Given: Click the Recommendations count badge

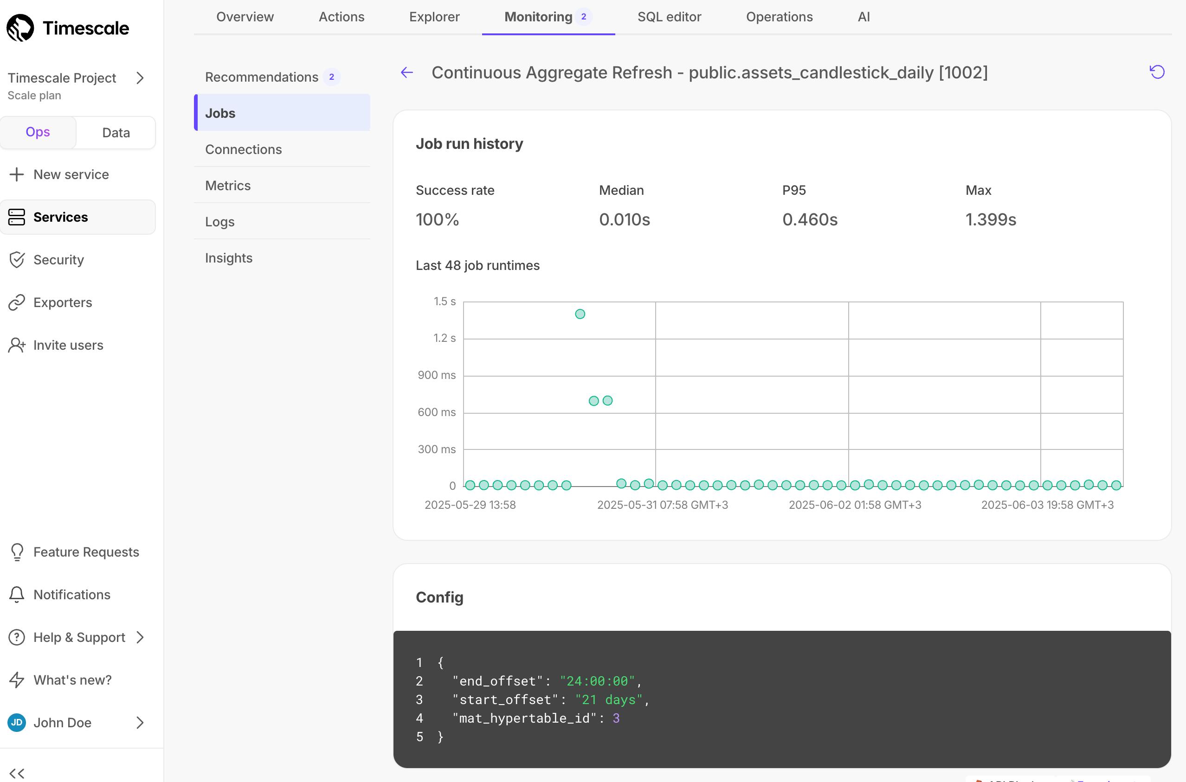Looking at the screenshot, I should pyautogui.click(x=331, y=77).
